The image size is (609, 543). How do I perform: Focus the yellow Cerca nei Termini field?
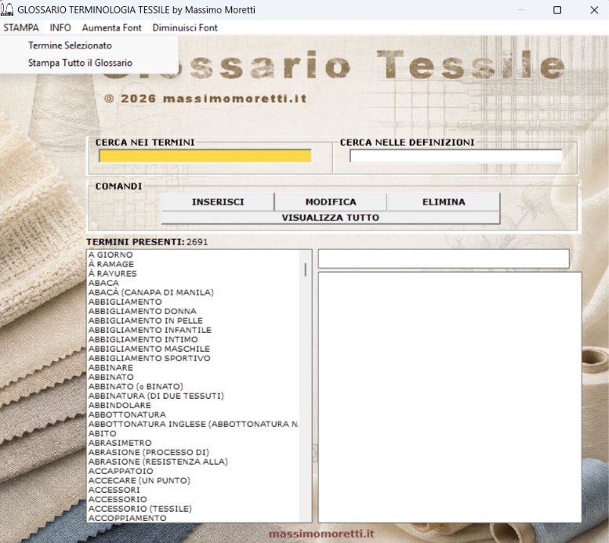(205, 156)
